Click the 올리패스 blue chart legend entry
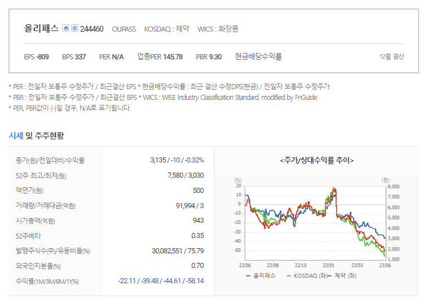The image size is (422, 299). pos(261,276)
